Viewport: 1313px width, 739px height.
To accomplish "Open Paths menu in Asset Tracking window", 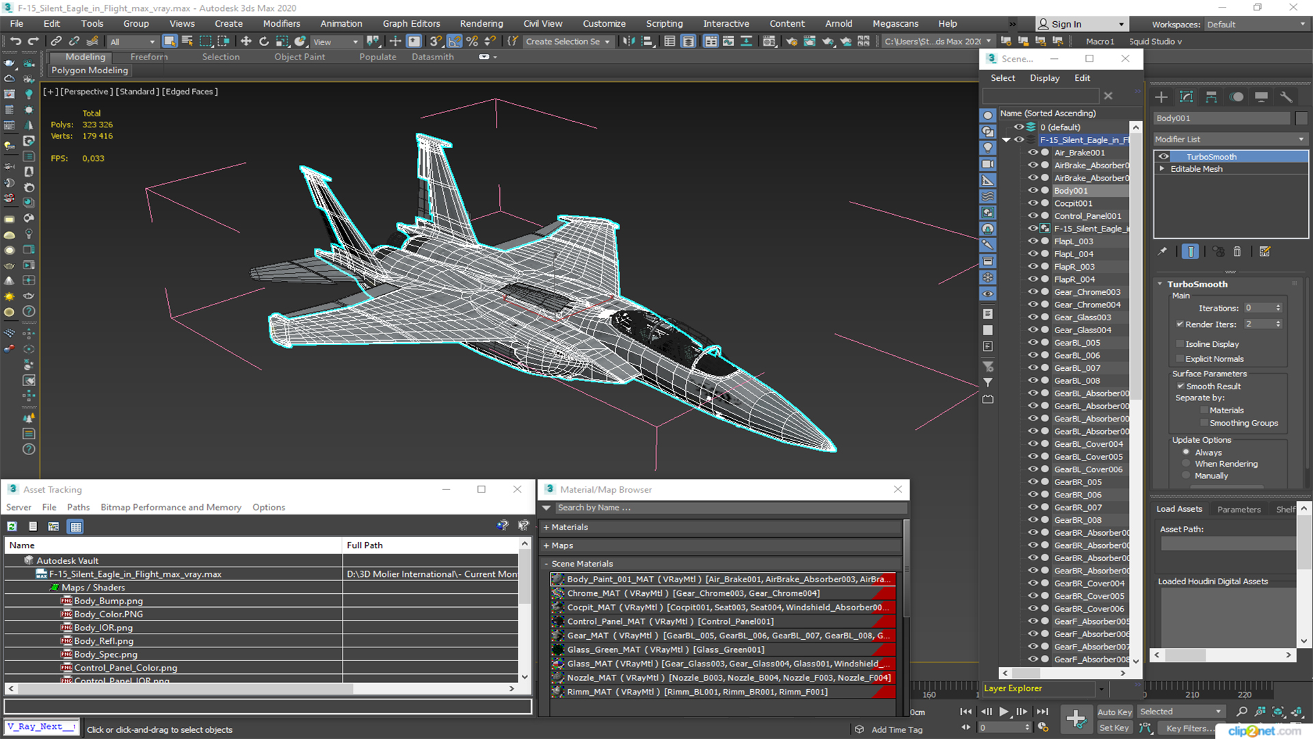I will coord(78,507).
